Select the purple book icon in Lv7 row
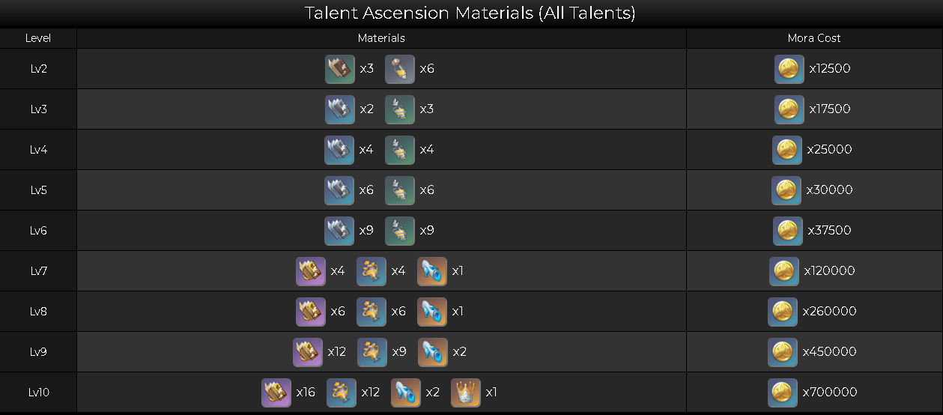Screen dimensions: 943x415 (311, 271)
